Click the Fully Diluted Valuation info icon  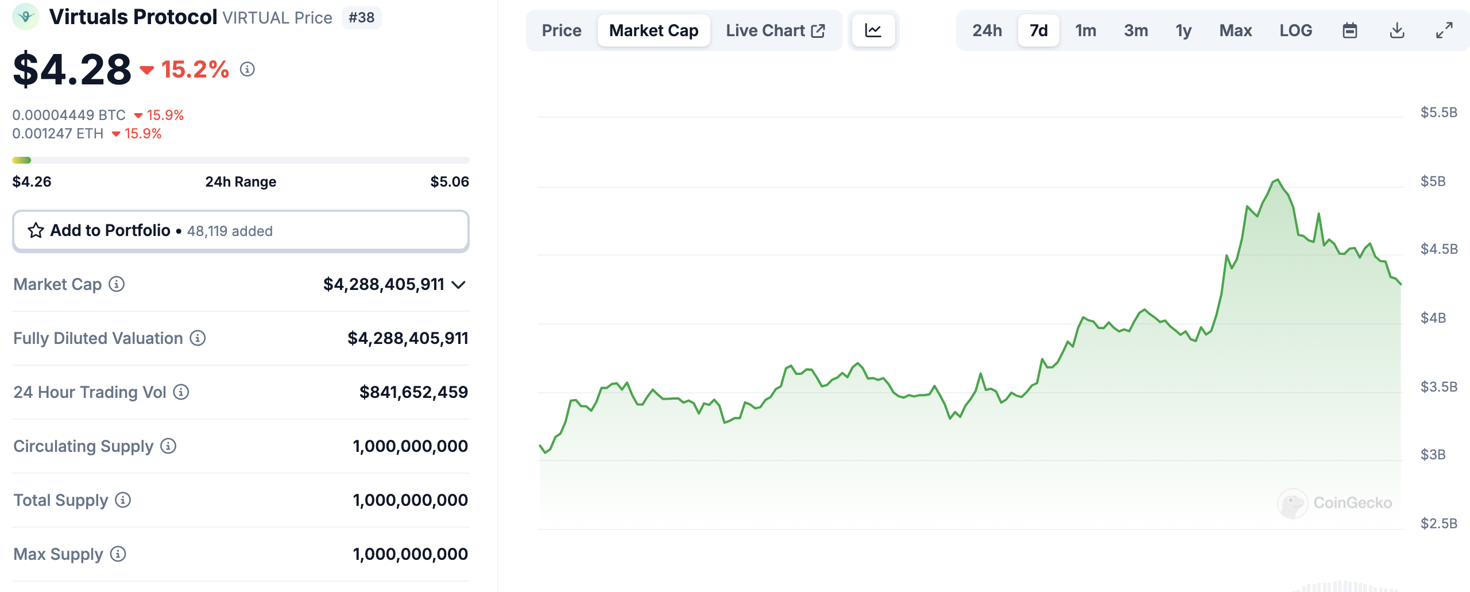tap(198, 338)
